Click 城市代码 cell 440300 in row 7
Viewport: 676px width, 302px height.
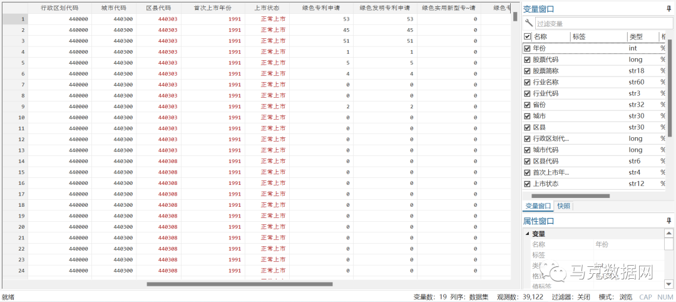click(114, 85)
